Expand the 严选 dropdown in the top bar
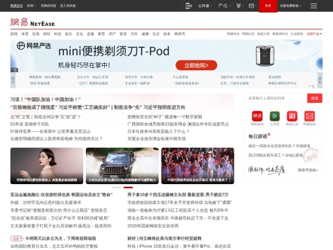Image resolution: width=333 pixels, height=250 pixels. (x=224, y=6)
